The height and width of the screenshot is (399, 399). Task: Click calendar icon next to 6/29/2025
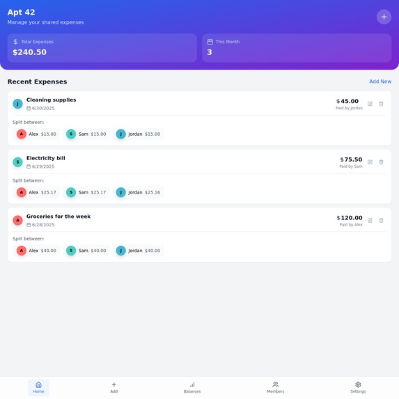pos(29,166)
